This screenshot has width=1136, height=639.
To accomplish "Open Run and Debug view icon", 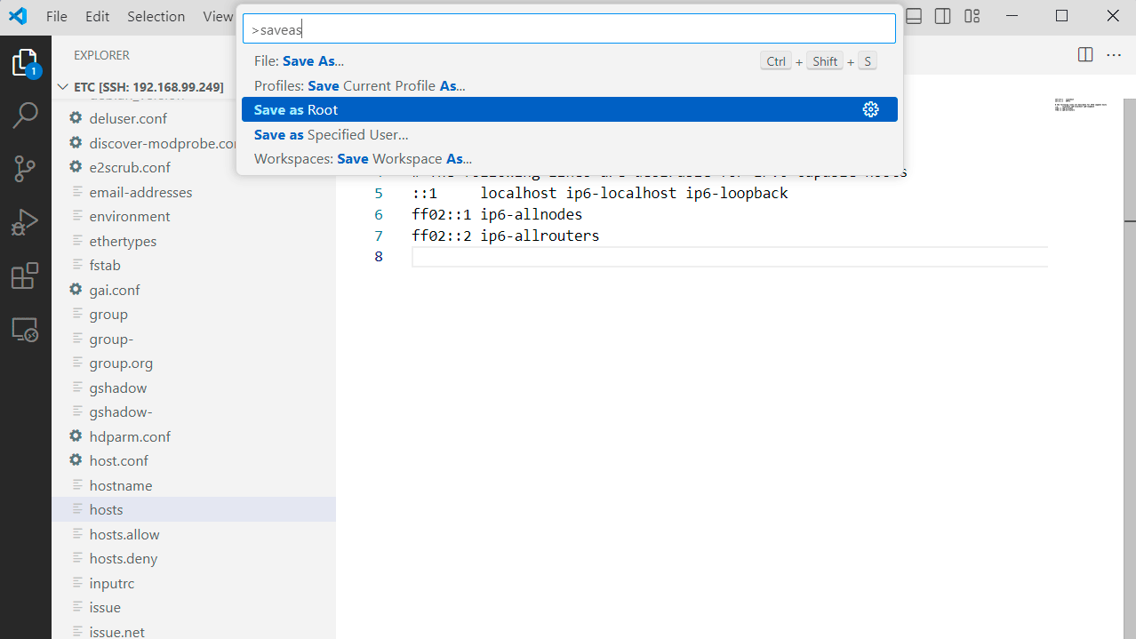I will pyautogui.click(x=25, y=222).
